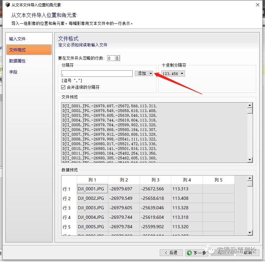Switch to the 字段 step
The image size is (265, 262).
(x=13, y=72)
